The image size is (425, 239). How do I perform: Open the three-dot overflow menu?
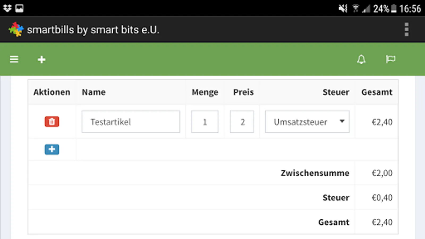coord(406,29)
